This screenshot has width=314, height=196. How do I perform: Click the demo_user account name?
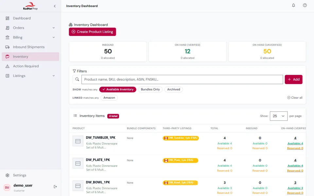(23, 186)
